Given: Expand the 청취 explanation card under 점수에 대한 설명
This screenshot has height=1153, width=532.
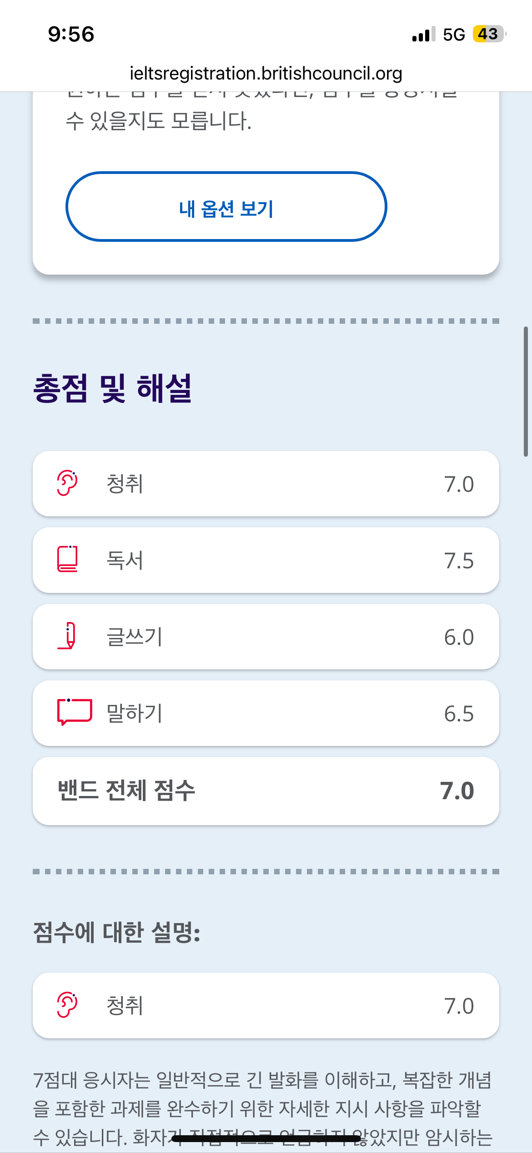Looking at the screenshot, I should [266, 1006].
